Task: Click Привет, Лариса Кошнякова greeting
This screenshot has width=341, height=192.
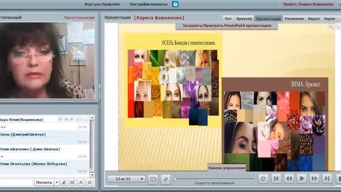Action: pyautogui.click(x=308, y=4)
